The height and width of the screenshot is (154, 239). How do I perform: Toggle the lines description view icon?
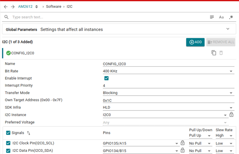pyautogui.click(x=212, y=17)
